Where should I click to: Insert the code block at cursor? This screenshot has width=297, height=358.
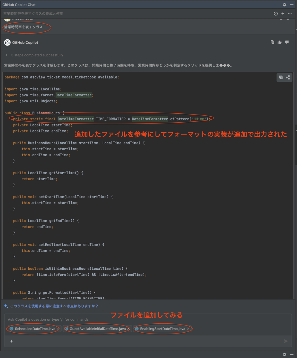pos(288,78)
